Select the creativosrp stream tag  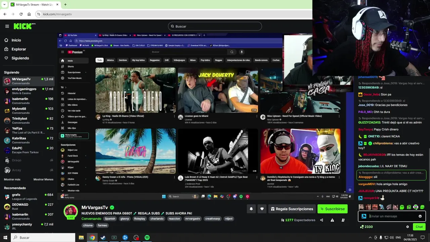pos(213,218)
